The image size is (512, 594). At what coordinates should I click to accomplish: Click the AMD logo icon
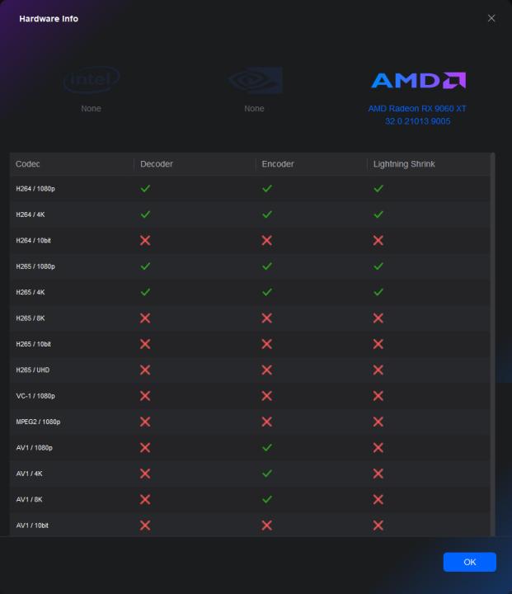pos(418,80)
